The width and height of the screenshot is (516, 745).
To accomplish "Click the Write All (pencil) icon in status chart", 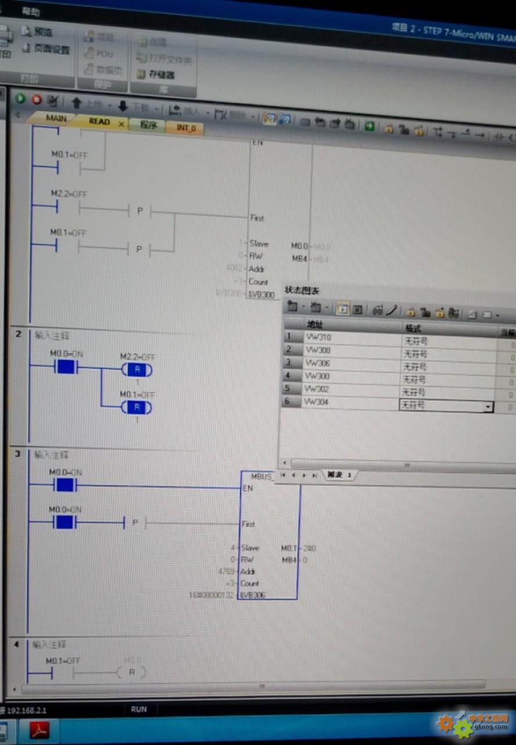I will 392,311.
